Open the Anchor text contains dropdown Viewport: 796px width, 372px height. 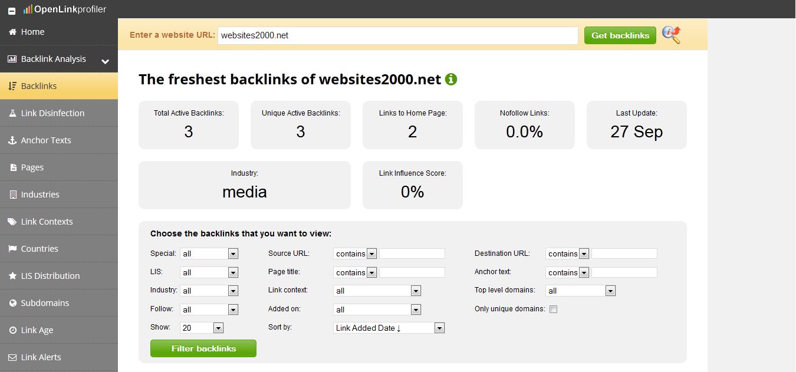click(567, 272)
